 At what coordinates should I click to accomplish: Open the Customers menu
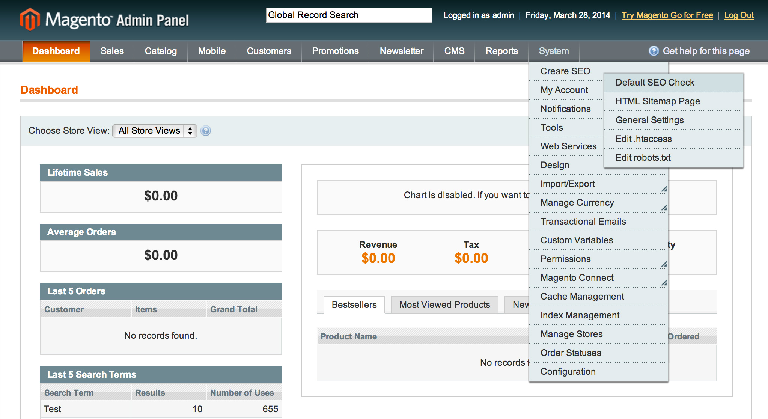point(269,51)
